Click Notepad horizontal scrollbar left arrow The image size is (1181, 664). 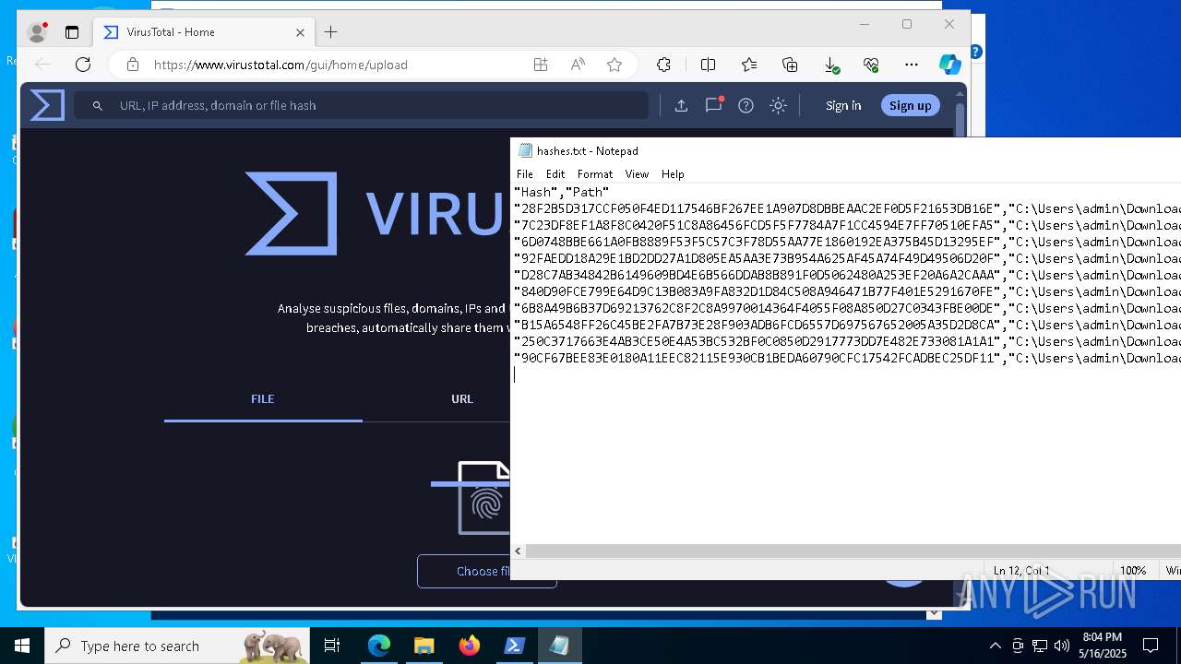coord(519,551)
